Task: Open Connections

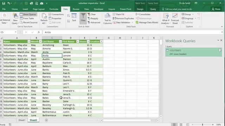Action: pos(56,14)
